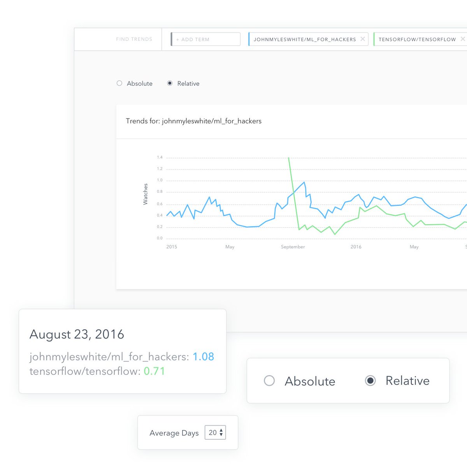The image size is (467, 467).
Task: Select Absolute in the enlarged toggle card
Action: 269,381
